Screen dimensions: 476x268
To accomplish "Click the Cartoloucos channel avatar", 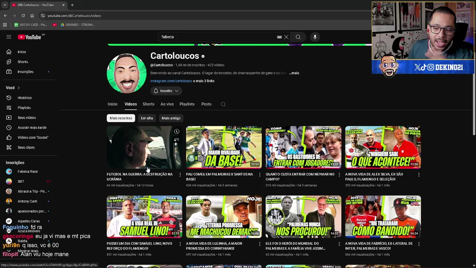I will (126, 73).
